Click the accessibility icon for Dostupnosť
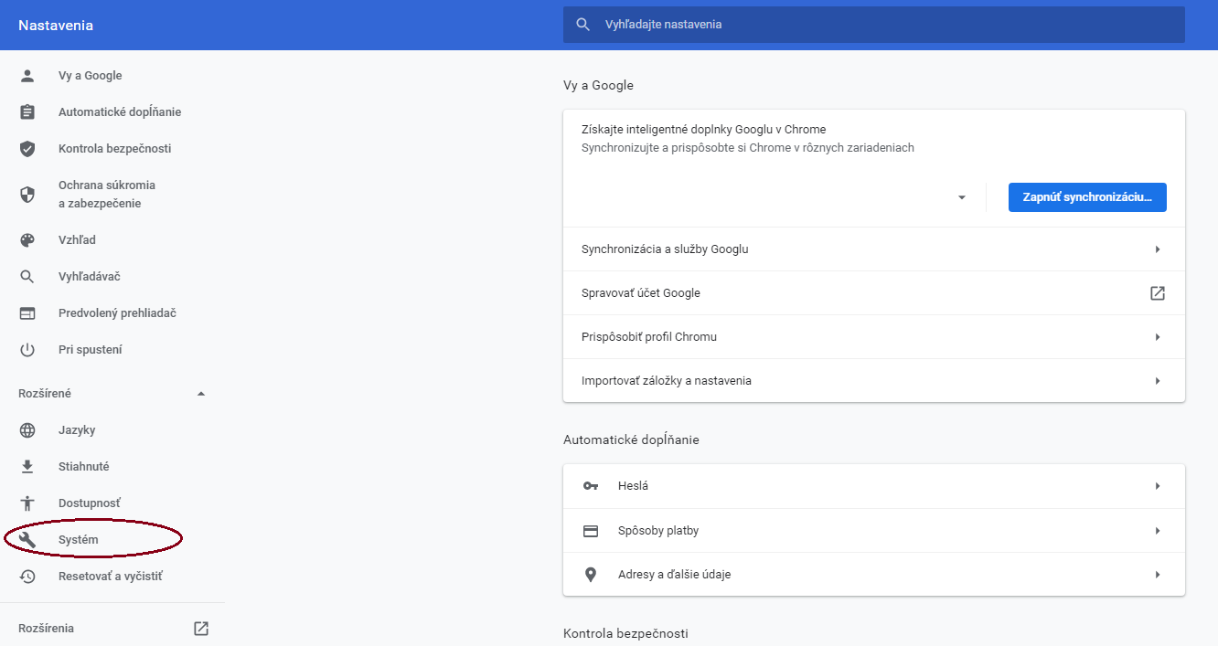This screenshot has width=1218, height=646. 27,503
